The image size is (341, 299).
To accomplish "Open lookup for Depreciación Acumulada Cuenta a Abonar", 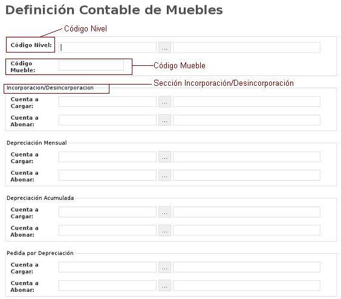I will tap(164, 230).
